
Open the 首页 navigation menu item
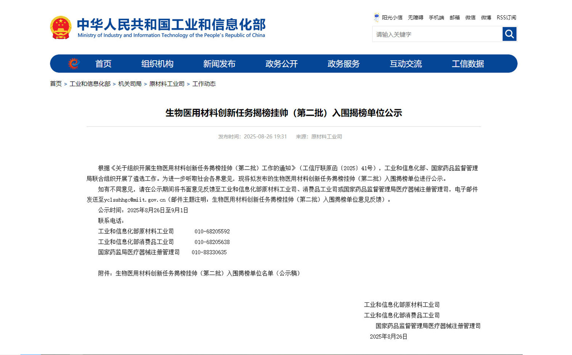[x=103, y=64]
